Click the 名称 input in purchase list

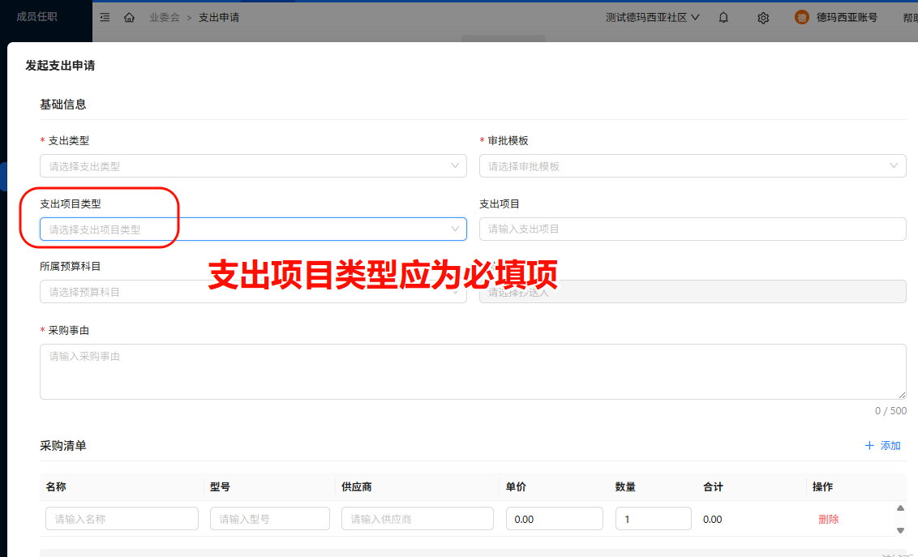[x=122, y=519]
